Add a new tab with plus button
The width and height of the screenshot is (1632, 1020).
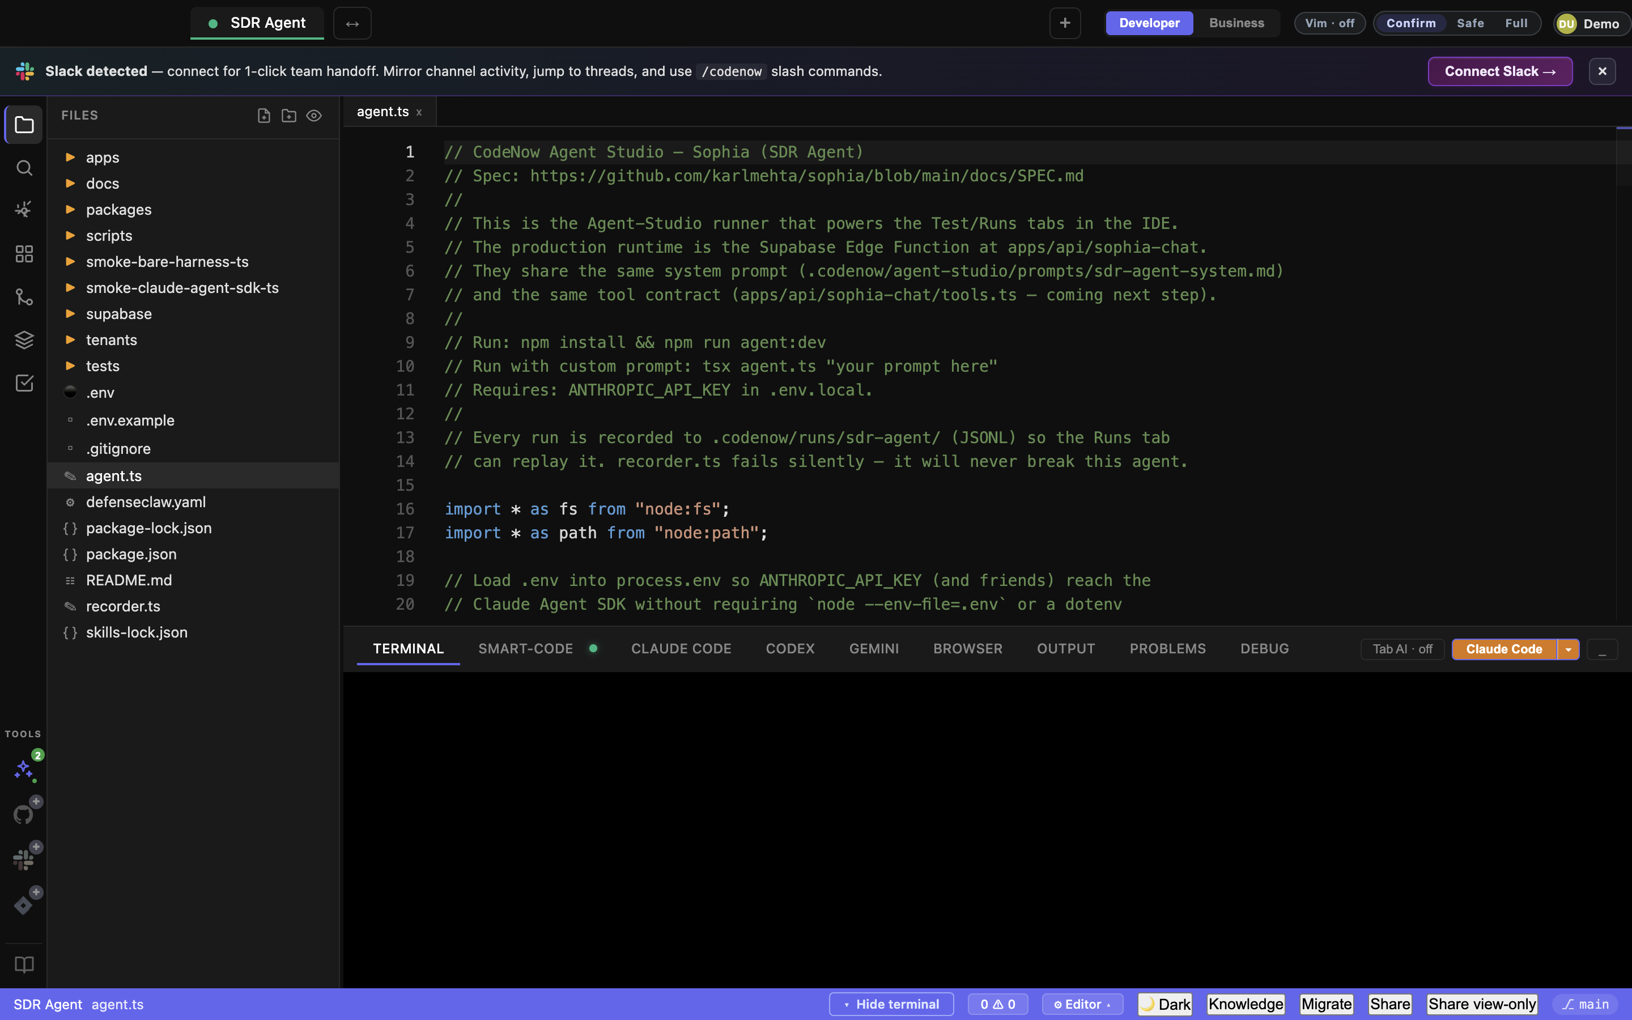[1065, 23]
